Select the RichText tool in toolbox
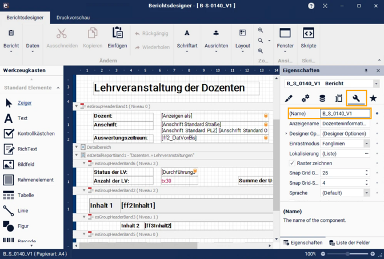The height and width of the screenshot is (259, 384). tap(27, 149)
